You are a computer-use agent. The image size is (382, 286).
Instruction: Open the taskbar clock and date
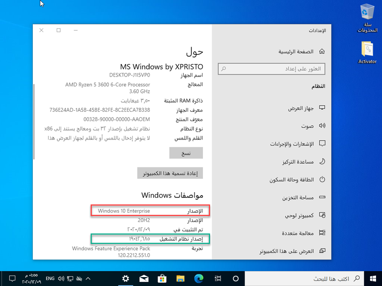[32, 279]
